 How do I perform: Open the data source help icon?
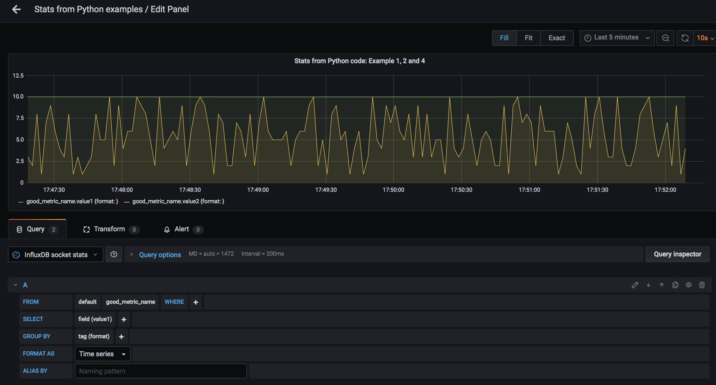tap(114, 254)
